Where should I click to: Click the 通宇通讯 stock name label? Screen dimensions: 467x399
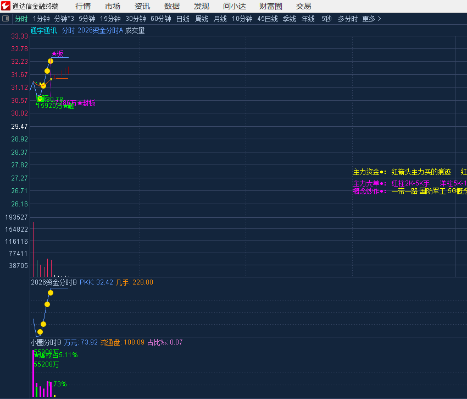pyautogui.click(x=43, y=31)
